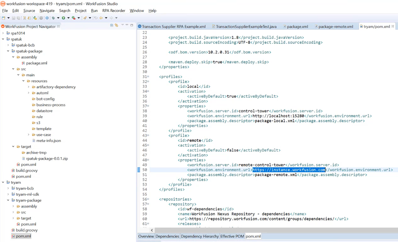398x242 pixels.
Task: Switch to package-remote.xml editor tab
Action: pos(334,26)
